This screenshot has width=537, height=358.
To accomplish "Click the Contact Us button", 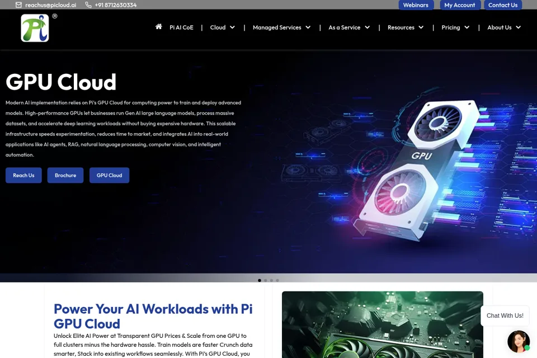I will coord(503,5).
